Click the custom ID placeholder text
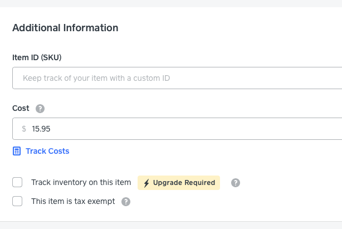 [x=96, y=78]
